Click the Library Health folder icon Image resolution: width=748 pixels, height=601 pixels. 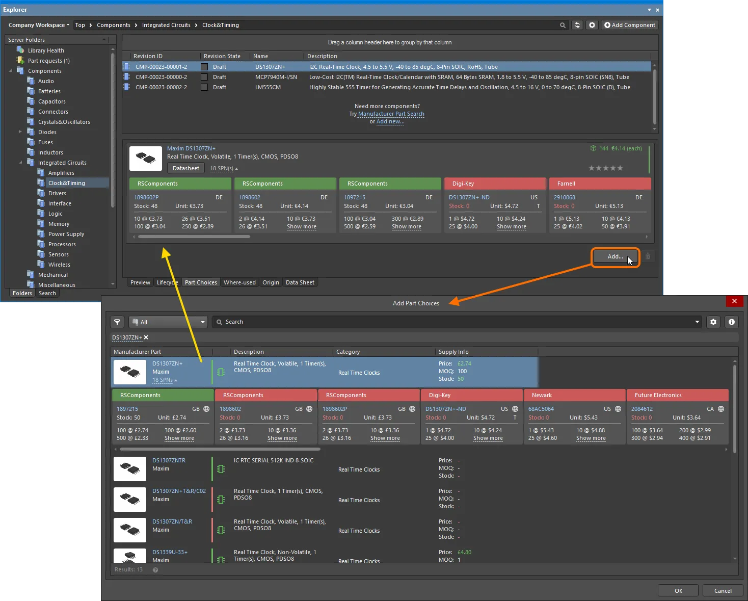pyautogui.click(x=20, y=50)
